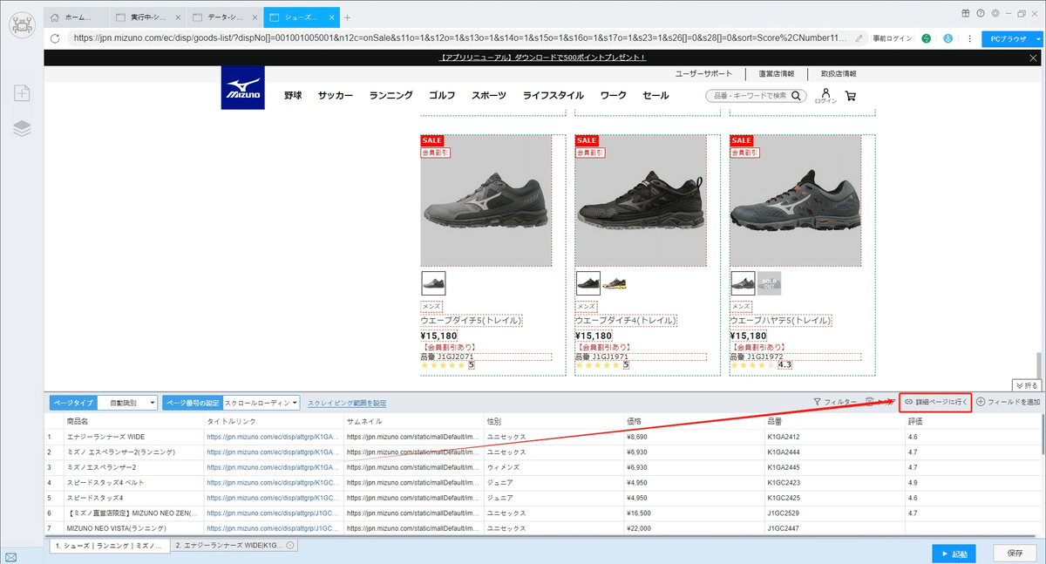Click the 保存 save button
1046x564 pixels.
pyautogui.click(x=1015, y=554)
